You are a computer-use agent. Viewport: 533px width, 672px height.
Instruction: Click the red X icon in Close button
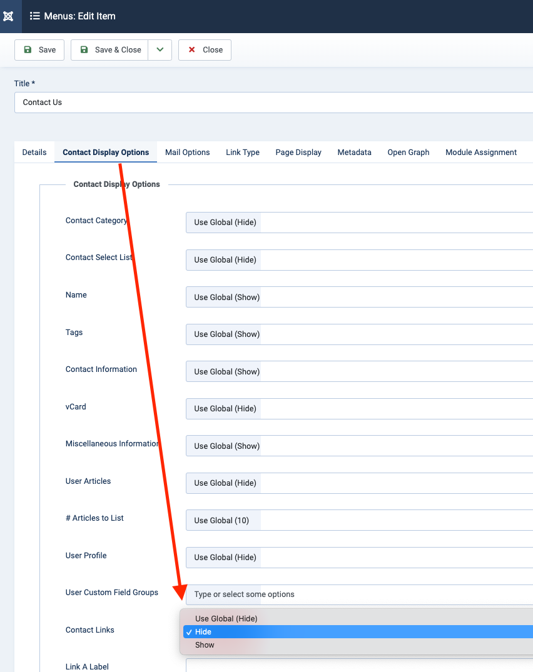click(x=192, y=50)
